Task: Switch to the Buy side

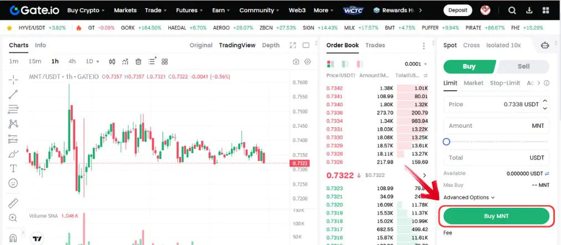Action: point(469,66)
